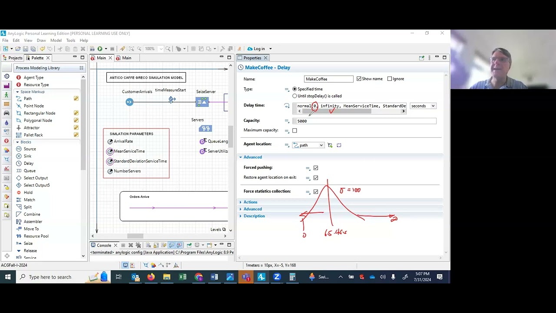Click the Levels button on the canvas
This screenshot has height=313, width=556.
[218, 230]
